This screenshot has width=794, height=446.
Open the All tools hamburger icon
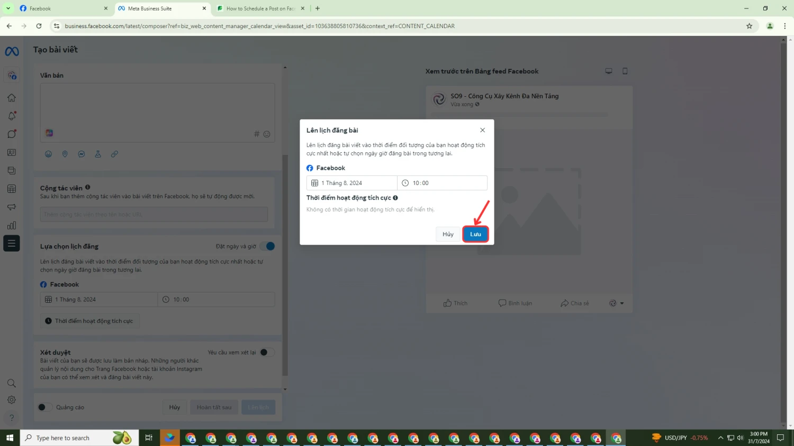12,243
